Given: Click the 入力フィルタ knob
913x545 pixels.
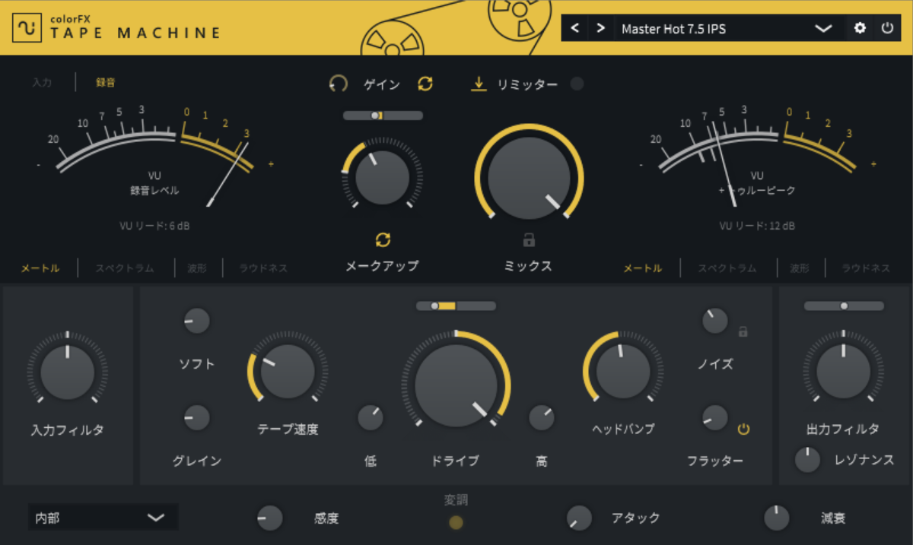Looking at the screenshot, I should pyautogui.click(x=67, y=372).
